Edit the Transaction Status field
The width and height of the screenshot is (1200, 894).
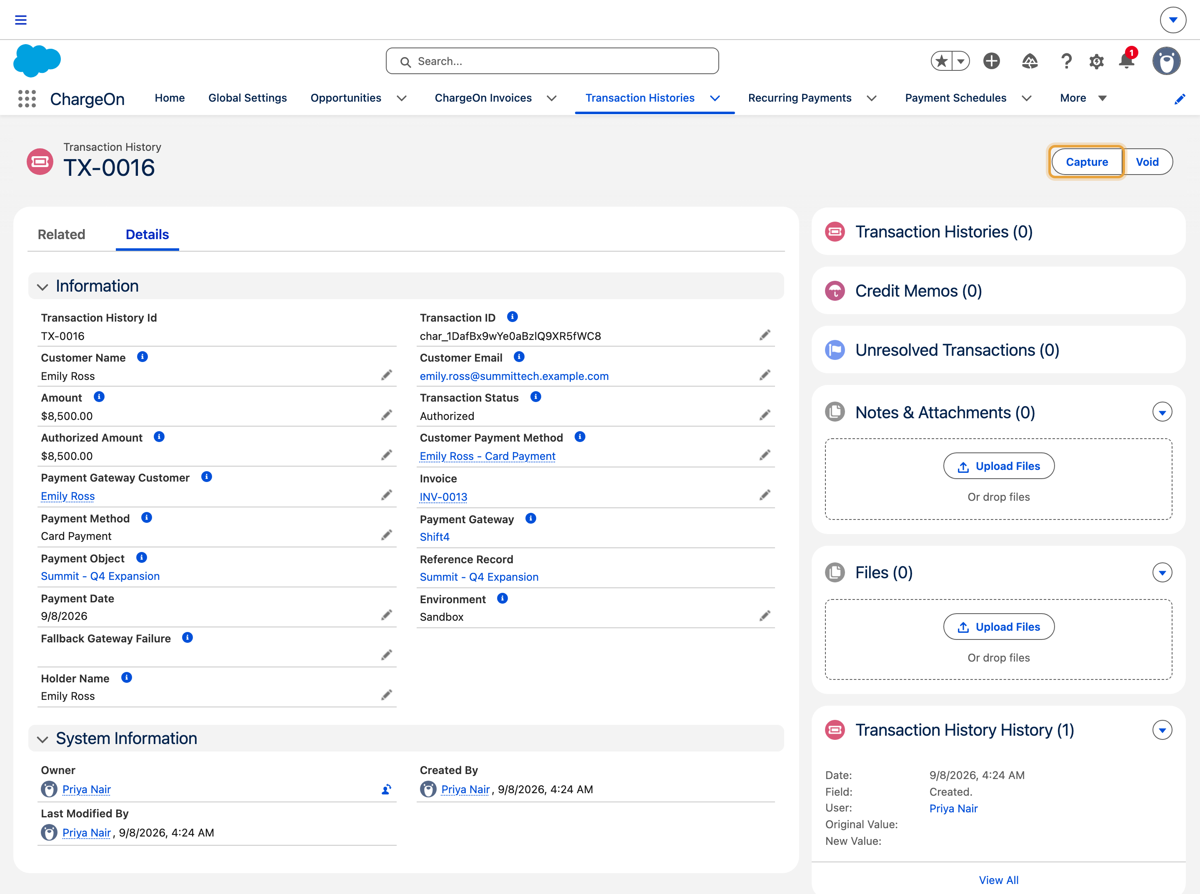[765, 416]
